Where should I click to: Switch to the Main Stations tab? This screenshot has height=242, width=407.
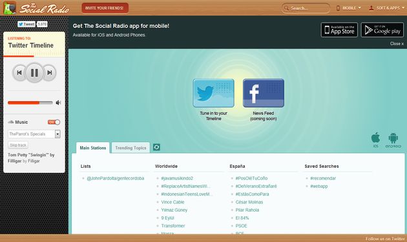(x=93, y=148)
